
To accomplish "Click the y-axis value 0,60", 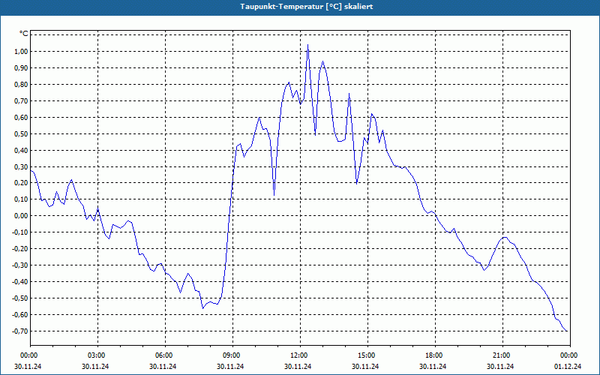I will click(21, 117).
